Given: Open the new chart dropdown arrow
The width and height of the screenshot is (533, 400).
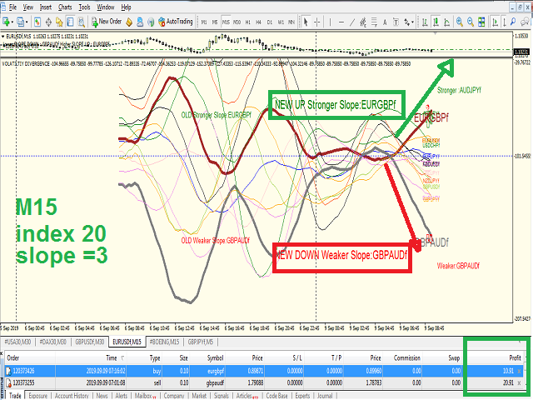Looking at the screenshot, I should coord(12,22).
